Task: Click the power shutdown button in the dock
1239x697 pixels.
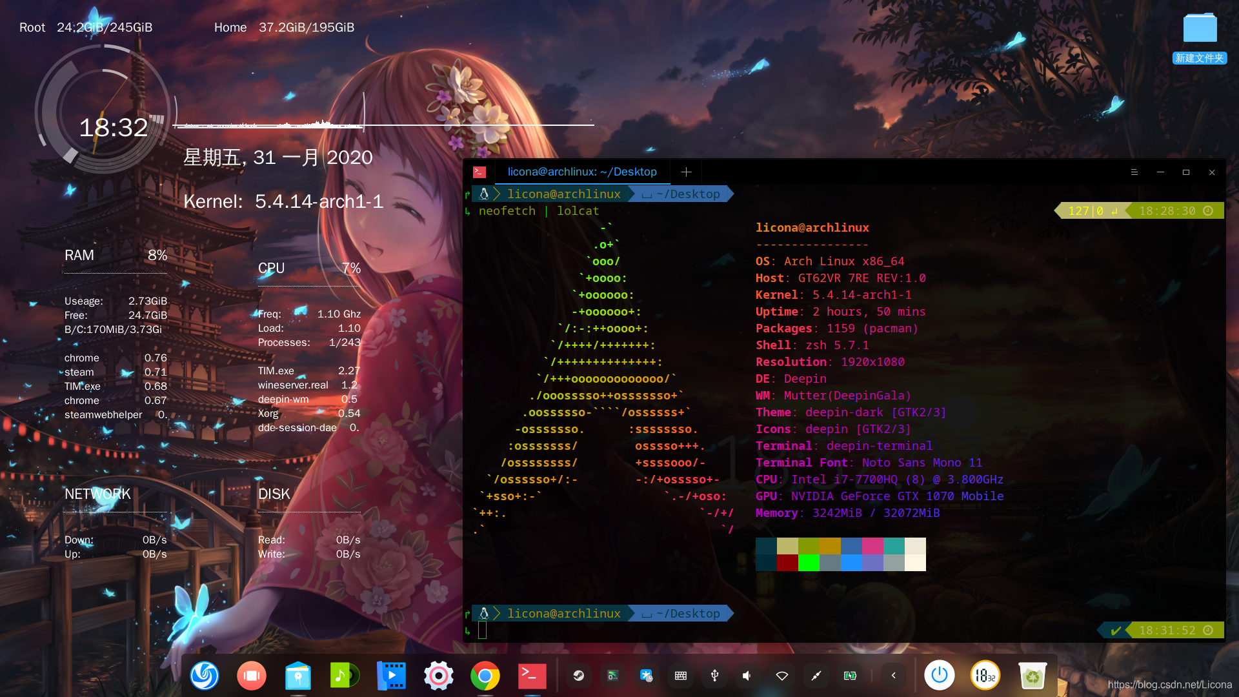Action: [939, 676]
